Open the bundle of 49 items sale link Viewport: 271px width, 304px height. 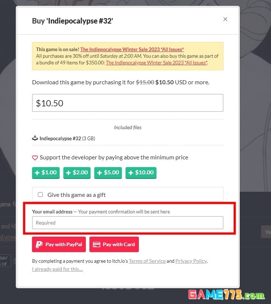click(156, 63)
